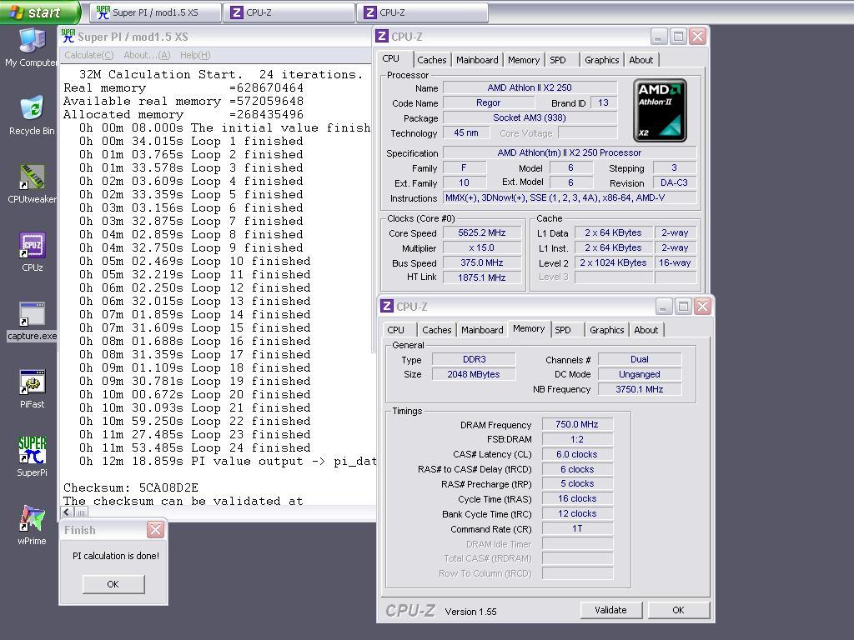The height and width of the screenshot is (640, 854).
Task: Open the Help(H) menu in Super PI
Action: click(195, 55)
